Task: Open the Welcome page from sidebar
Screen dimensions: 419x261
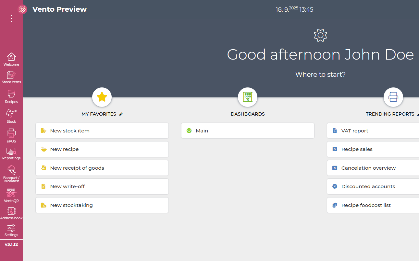Action: tap(11, 60)
